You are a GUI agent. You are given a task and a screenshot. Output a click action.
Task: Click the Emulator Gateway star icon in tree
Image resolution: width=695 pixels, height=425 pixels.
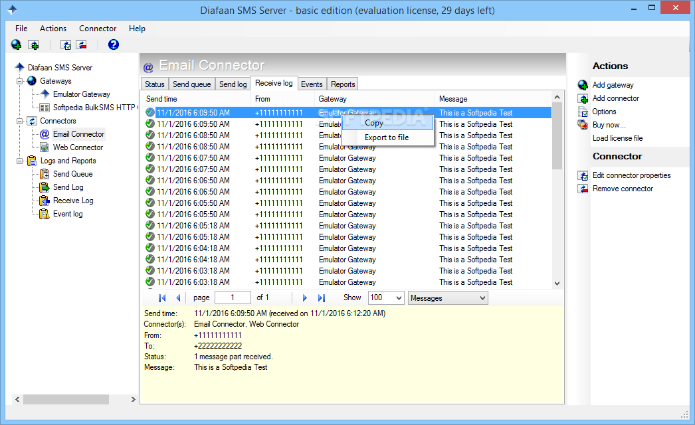(x=45, y=94)
